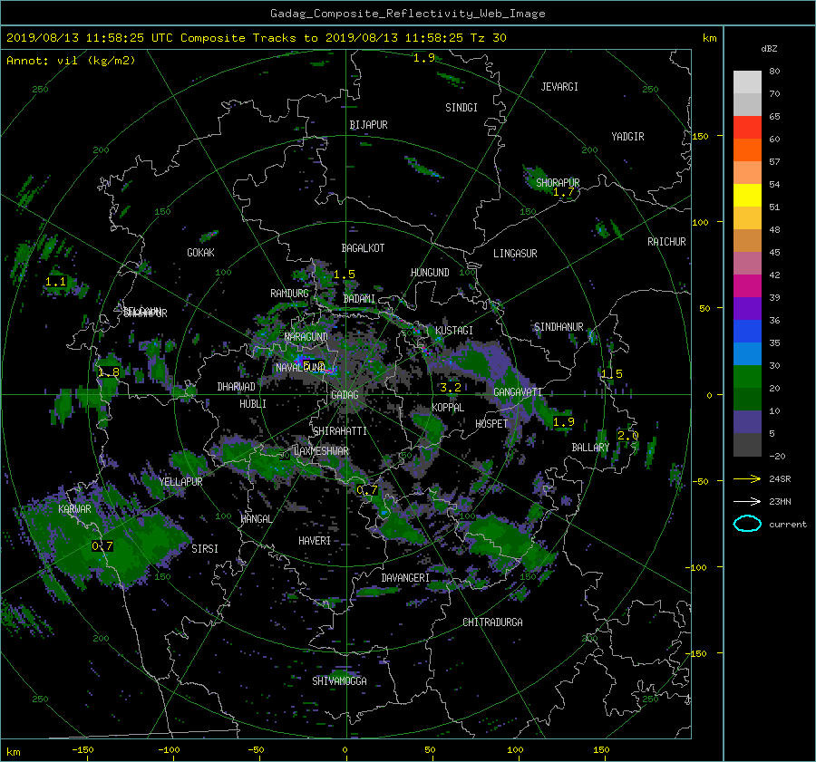Click the HUBLI city label
The image size is (816, 762).
click(x=253, y=404)
